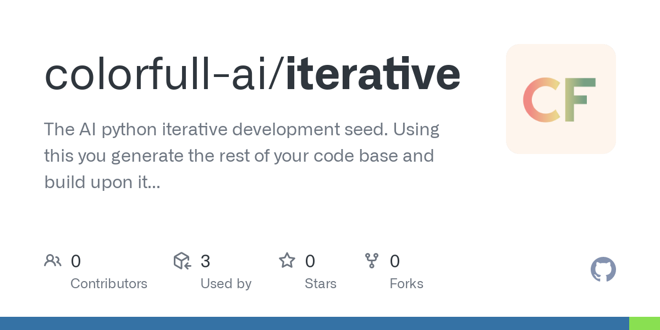The image size is (660, 330).
Task: Click the forks count of 0
Action: pyautogui.click(x=395, y=261)
